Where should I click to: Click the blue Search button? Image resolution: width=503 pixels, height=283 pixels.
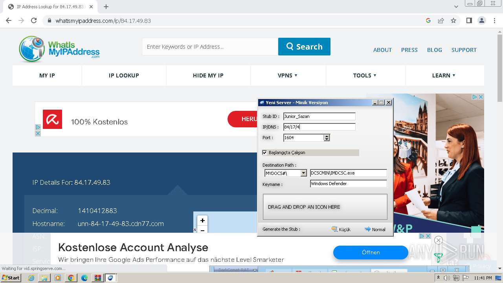point(304,46)
